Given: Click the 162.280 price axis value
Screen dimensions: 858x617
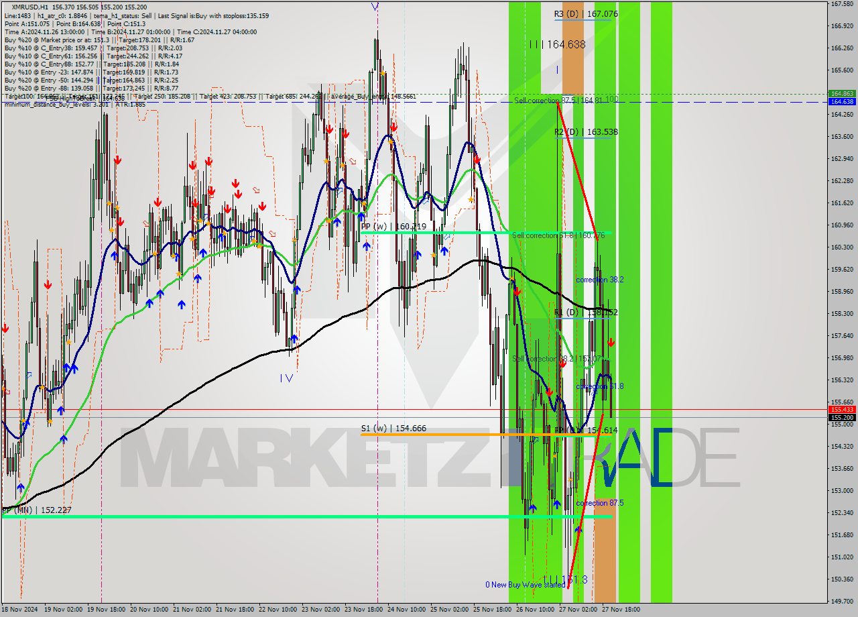Looking at the screenshot, I should pos(842,180).
